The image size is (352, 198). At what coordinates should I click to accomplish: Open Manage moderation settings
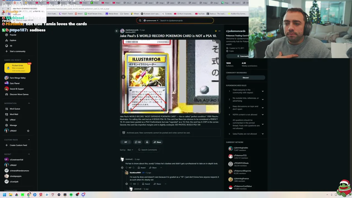[x=13, y=125]
